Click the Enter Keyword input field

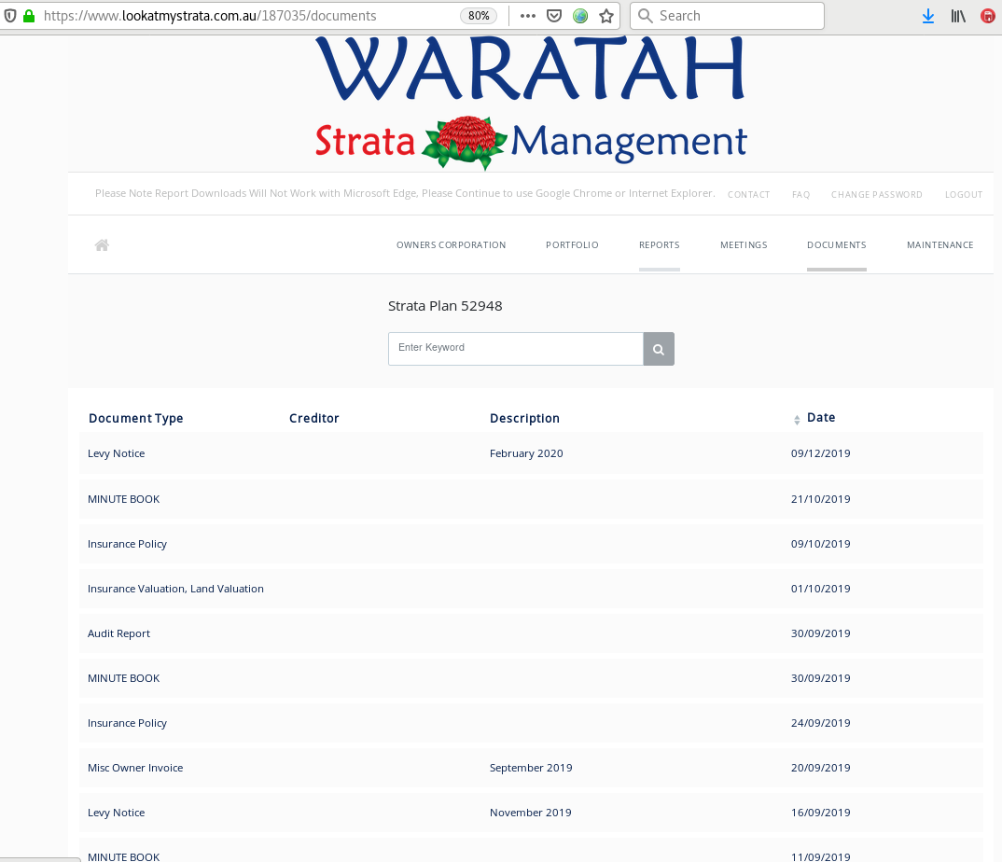click(x=516, y=349)
